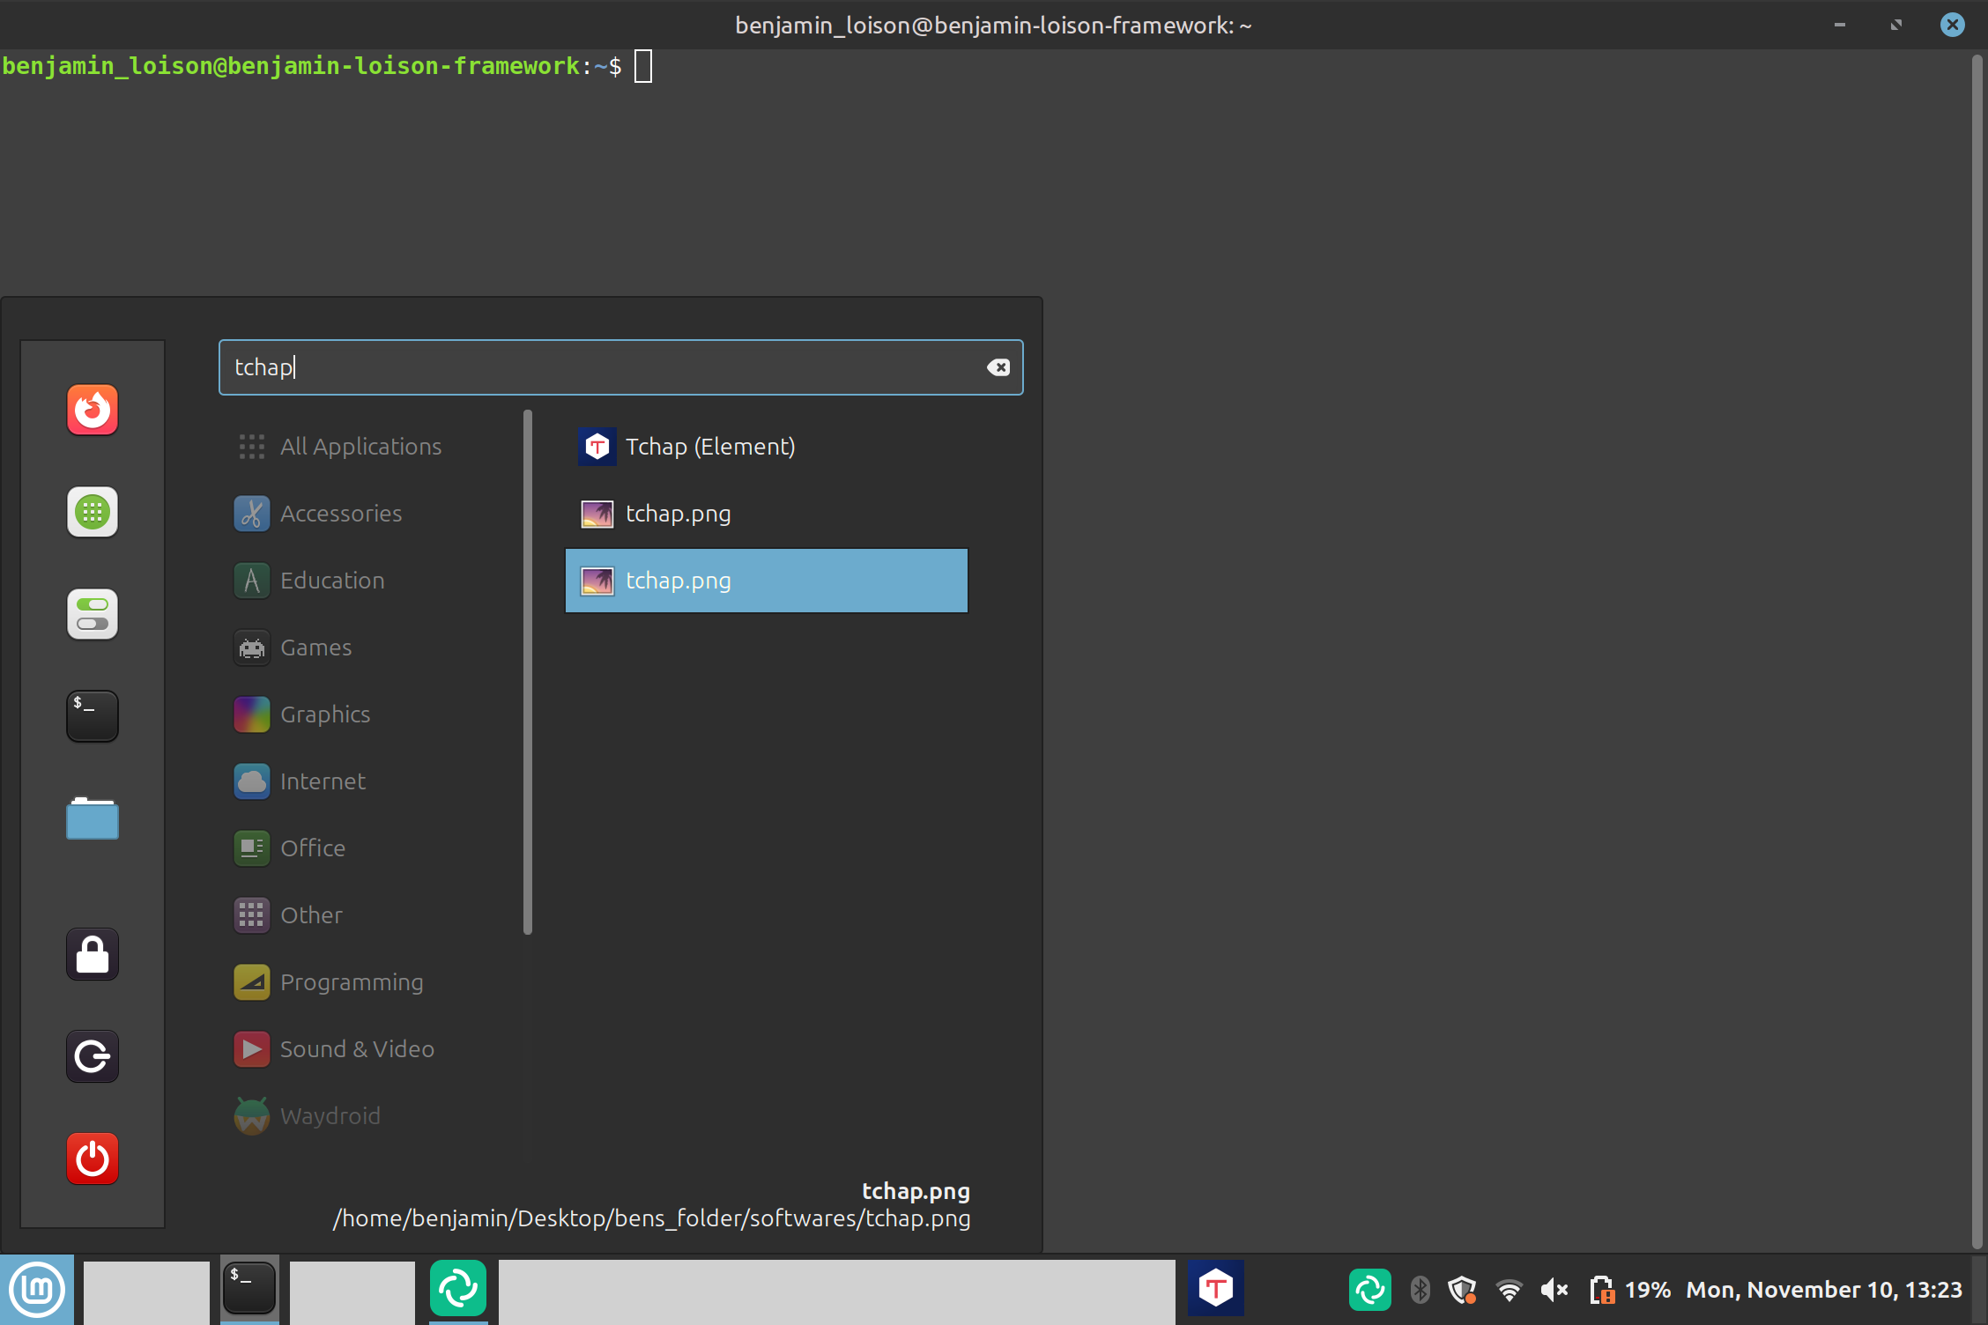
Task: Toggle the muted volume tray icon
Action: click(x=1554, y=1291)
